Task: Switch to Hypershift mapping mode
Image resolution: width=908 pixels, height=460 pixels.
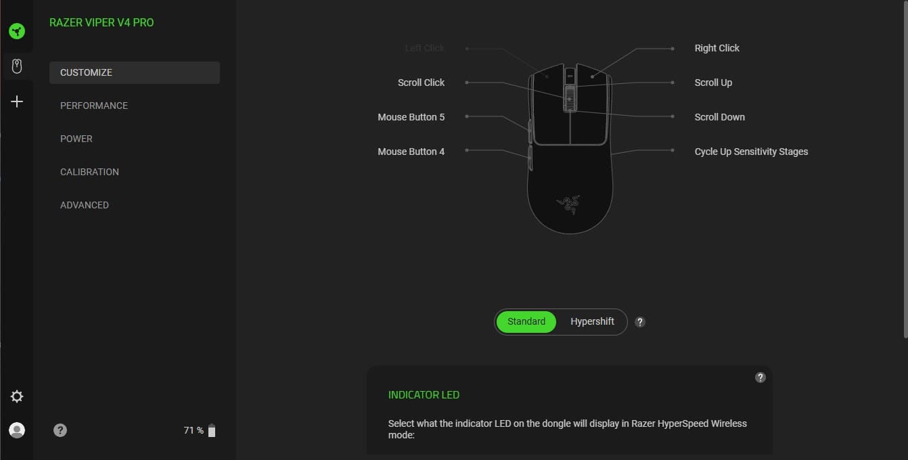Action: point(592,322)
